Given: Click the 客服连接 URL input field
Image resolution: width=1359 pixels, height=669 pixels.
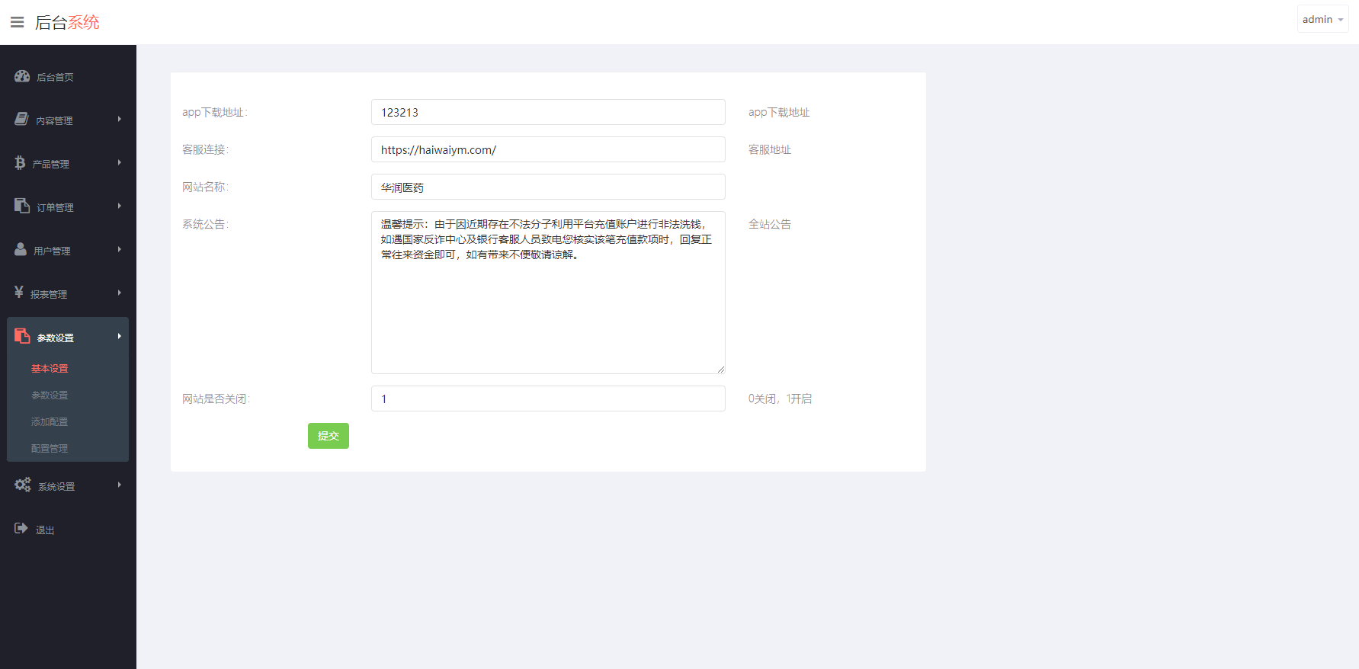Looking at the screenshot, I should pos(547,149).
